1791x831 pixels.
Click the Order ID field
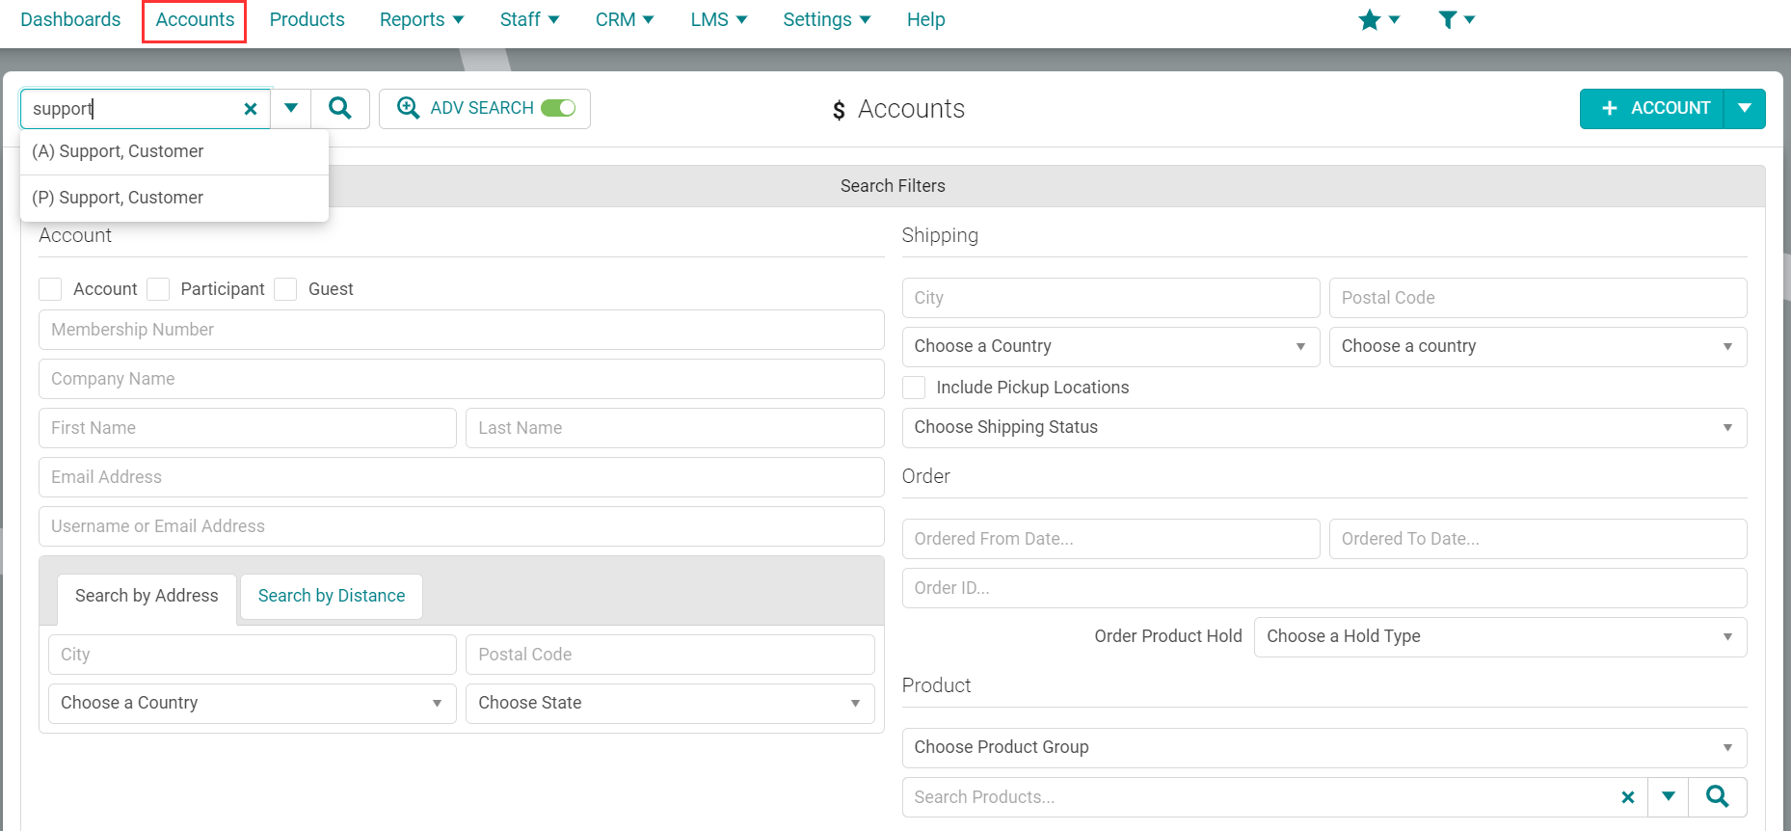[x=1324, y=588]
